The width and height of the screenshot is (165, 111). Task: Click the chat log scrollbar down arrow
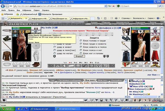pos(126,97)
